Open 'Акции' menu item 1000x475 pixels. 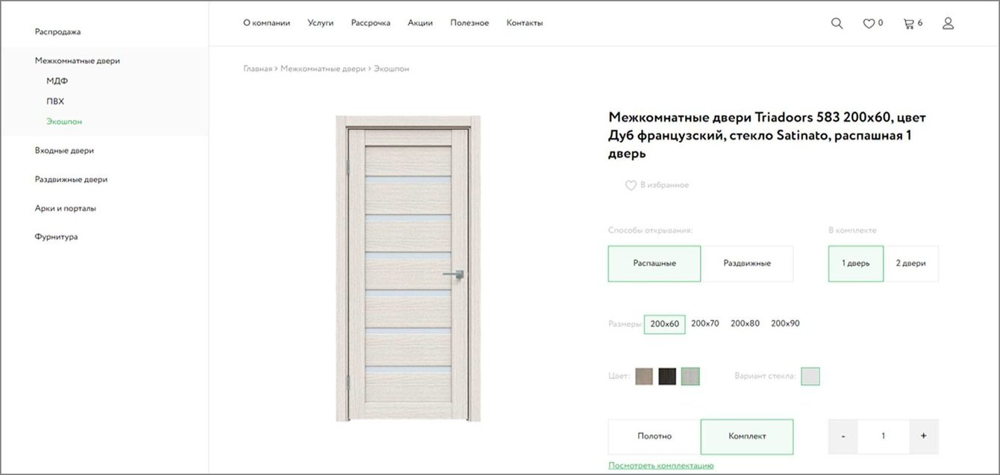coord(420,23)
